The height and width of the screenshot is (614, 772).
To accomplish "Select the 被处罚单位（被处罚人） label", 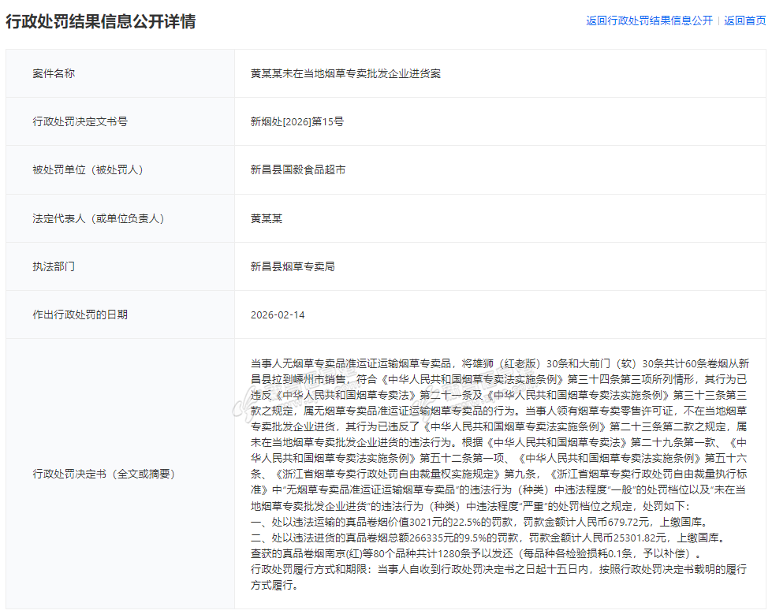I will 88,169.
